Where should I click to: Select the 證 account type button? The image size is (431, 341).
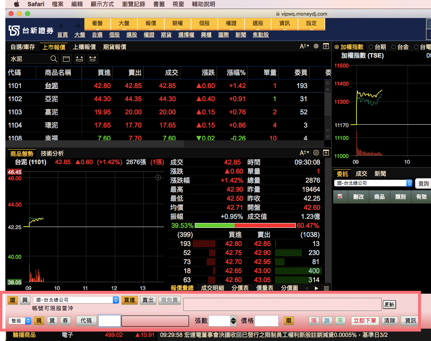tap(13, 300)
